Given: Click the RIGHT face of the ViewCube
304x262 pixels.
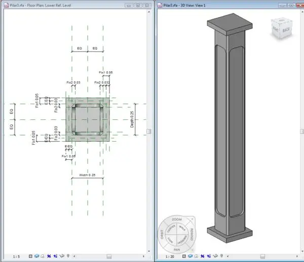Looking at the screenshot, I should (276, 29).
